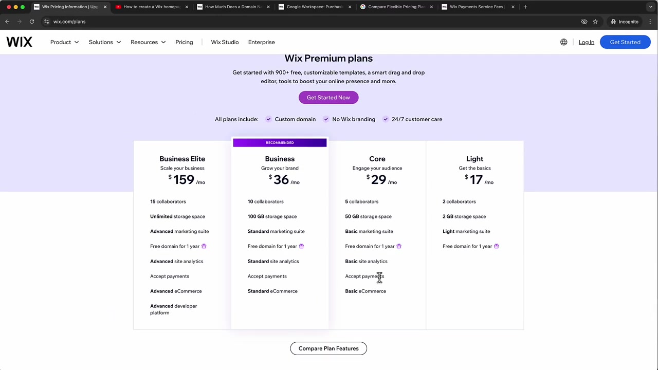
Task: Open Wix Studio link
Action: [x=225, y=42]
